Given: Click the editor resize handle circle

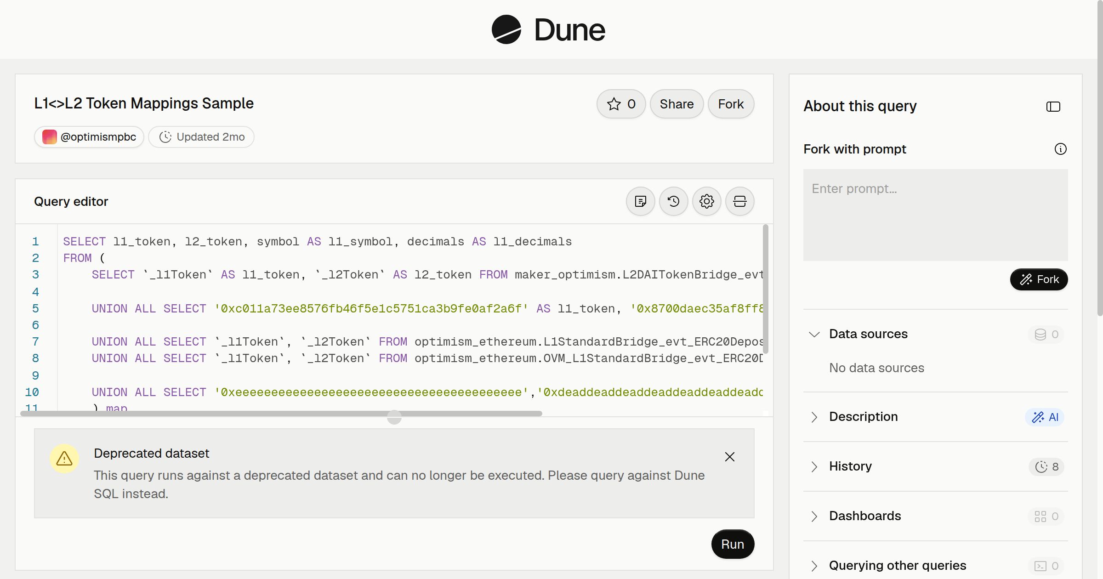Looking at the screenshot, I should pos(394,417).
